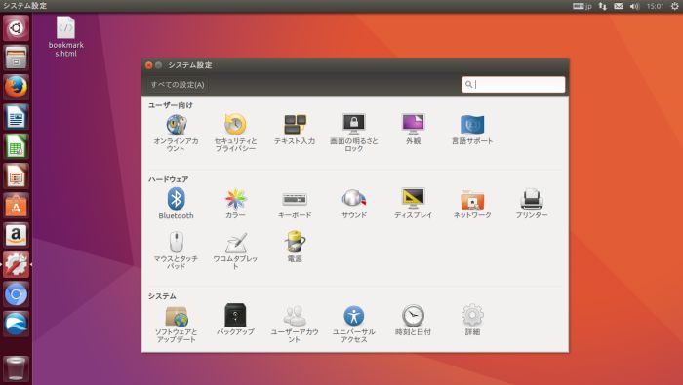This screenshot has width=683, height=385.
Task: Open the Ubuntu Dash from launcher
Action: pyautogui.click(x=17, y=28)
